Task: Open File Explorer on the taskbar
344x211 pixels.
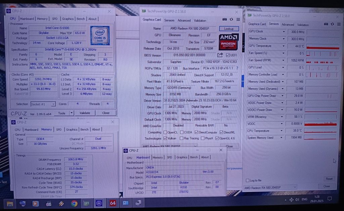Action: click(10, 204)
